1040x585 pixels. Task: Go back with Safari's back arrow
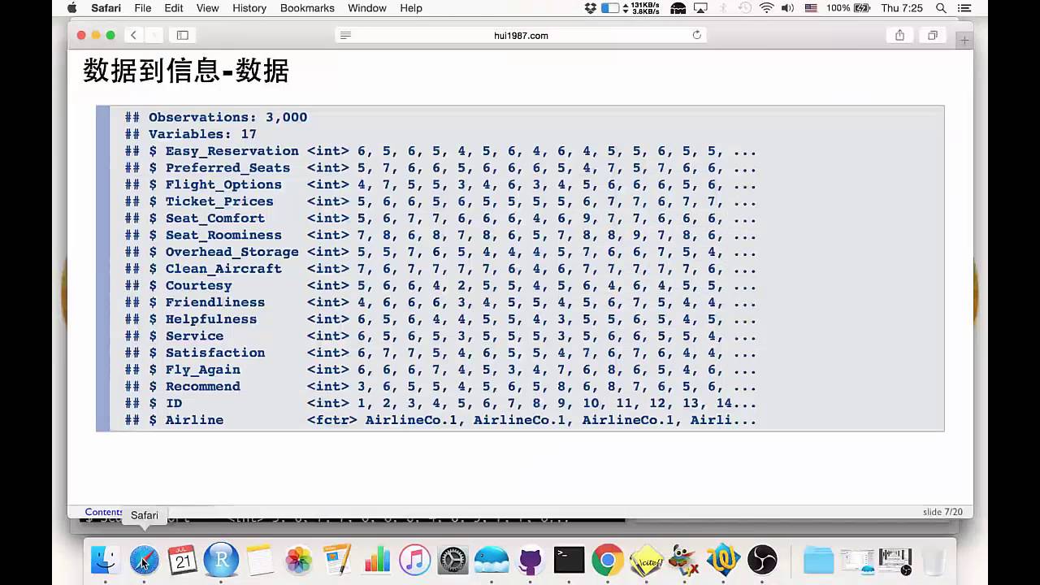coord(133,35)
